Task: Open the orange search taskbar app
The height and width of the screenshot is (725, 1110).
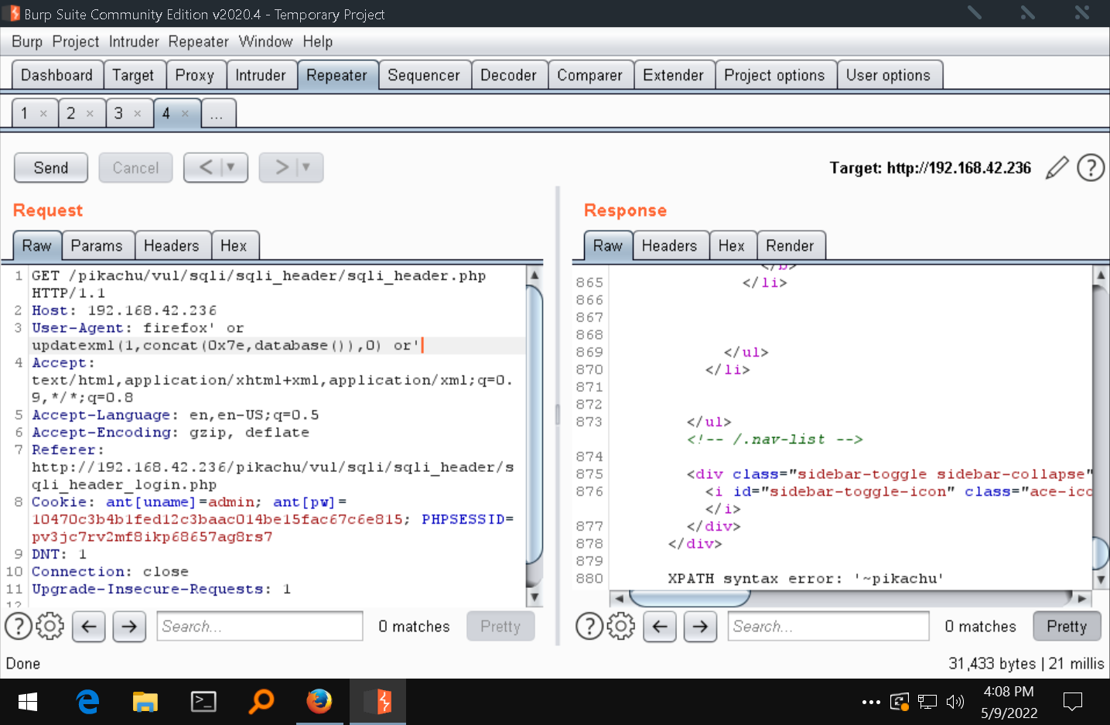Action: (261, 702)
